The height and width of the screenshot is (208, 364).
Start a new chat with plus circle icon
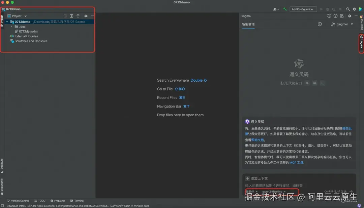click(x=320, y=24)
